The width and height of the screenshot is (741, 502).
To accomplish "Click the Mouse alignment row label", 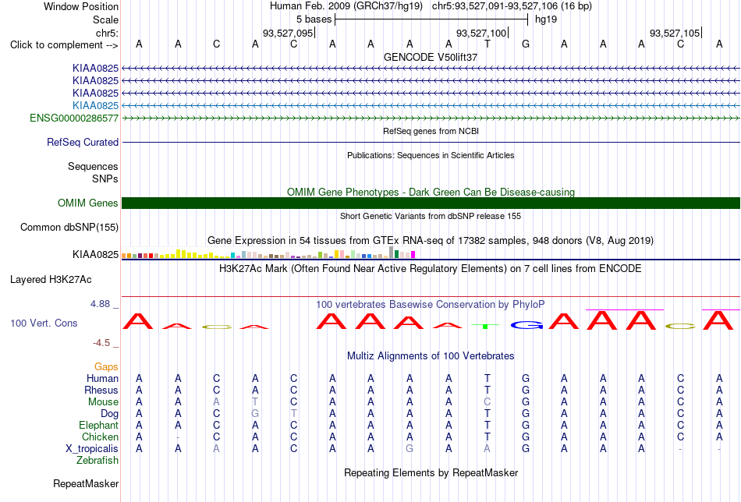I will (x=103, y=402).
